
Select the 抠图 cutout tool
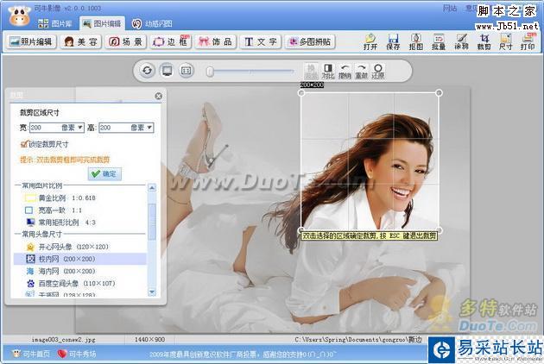[x=415, y=41]
